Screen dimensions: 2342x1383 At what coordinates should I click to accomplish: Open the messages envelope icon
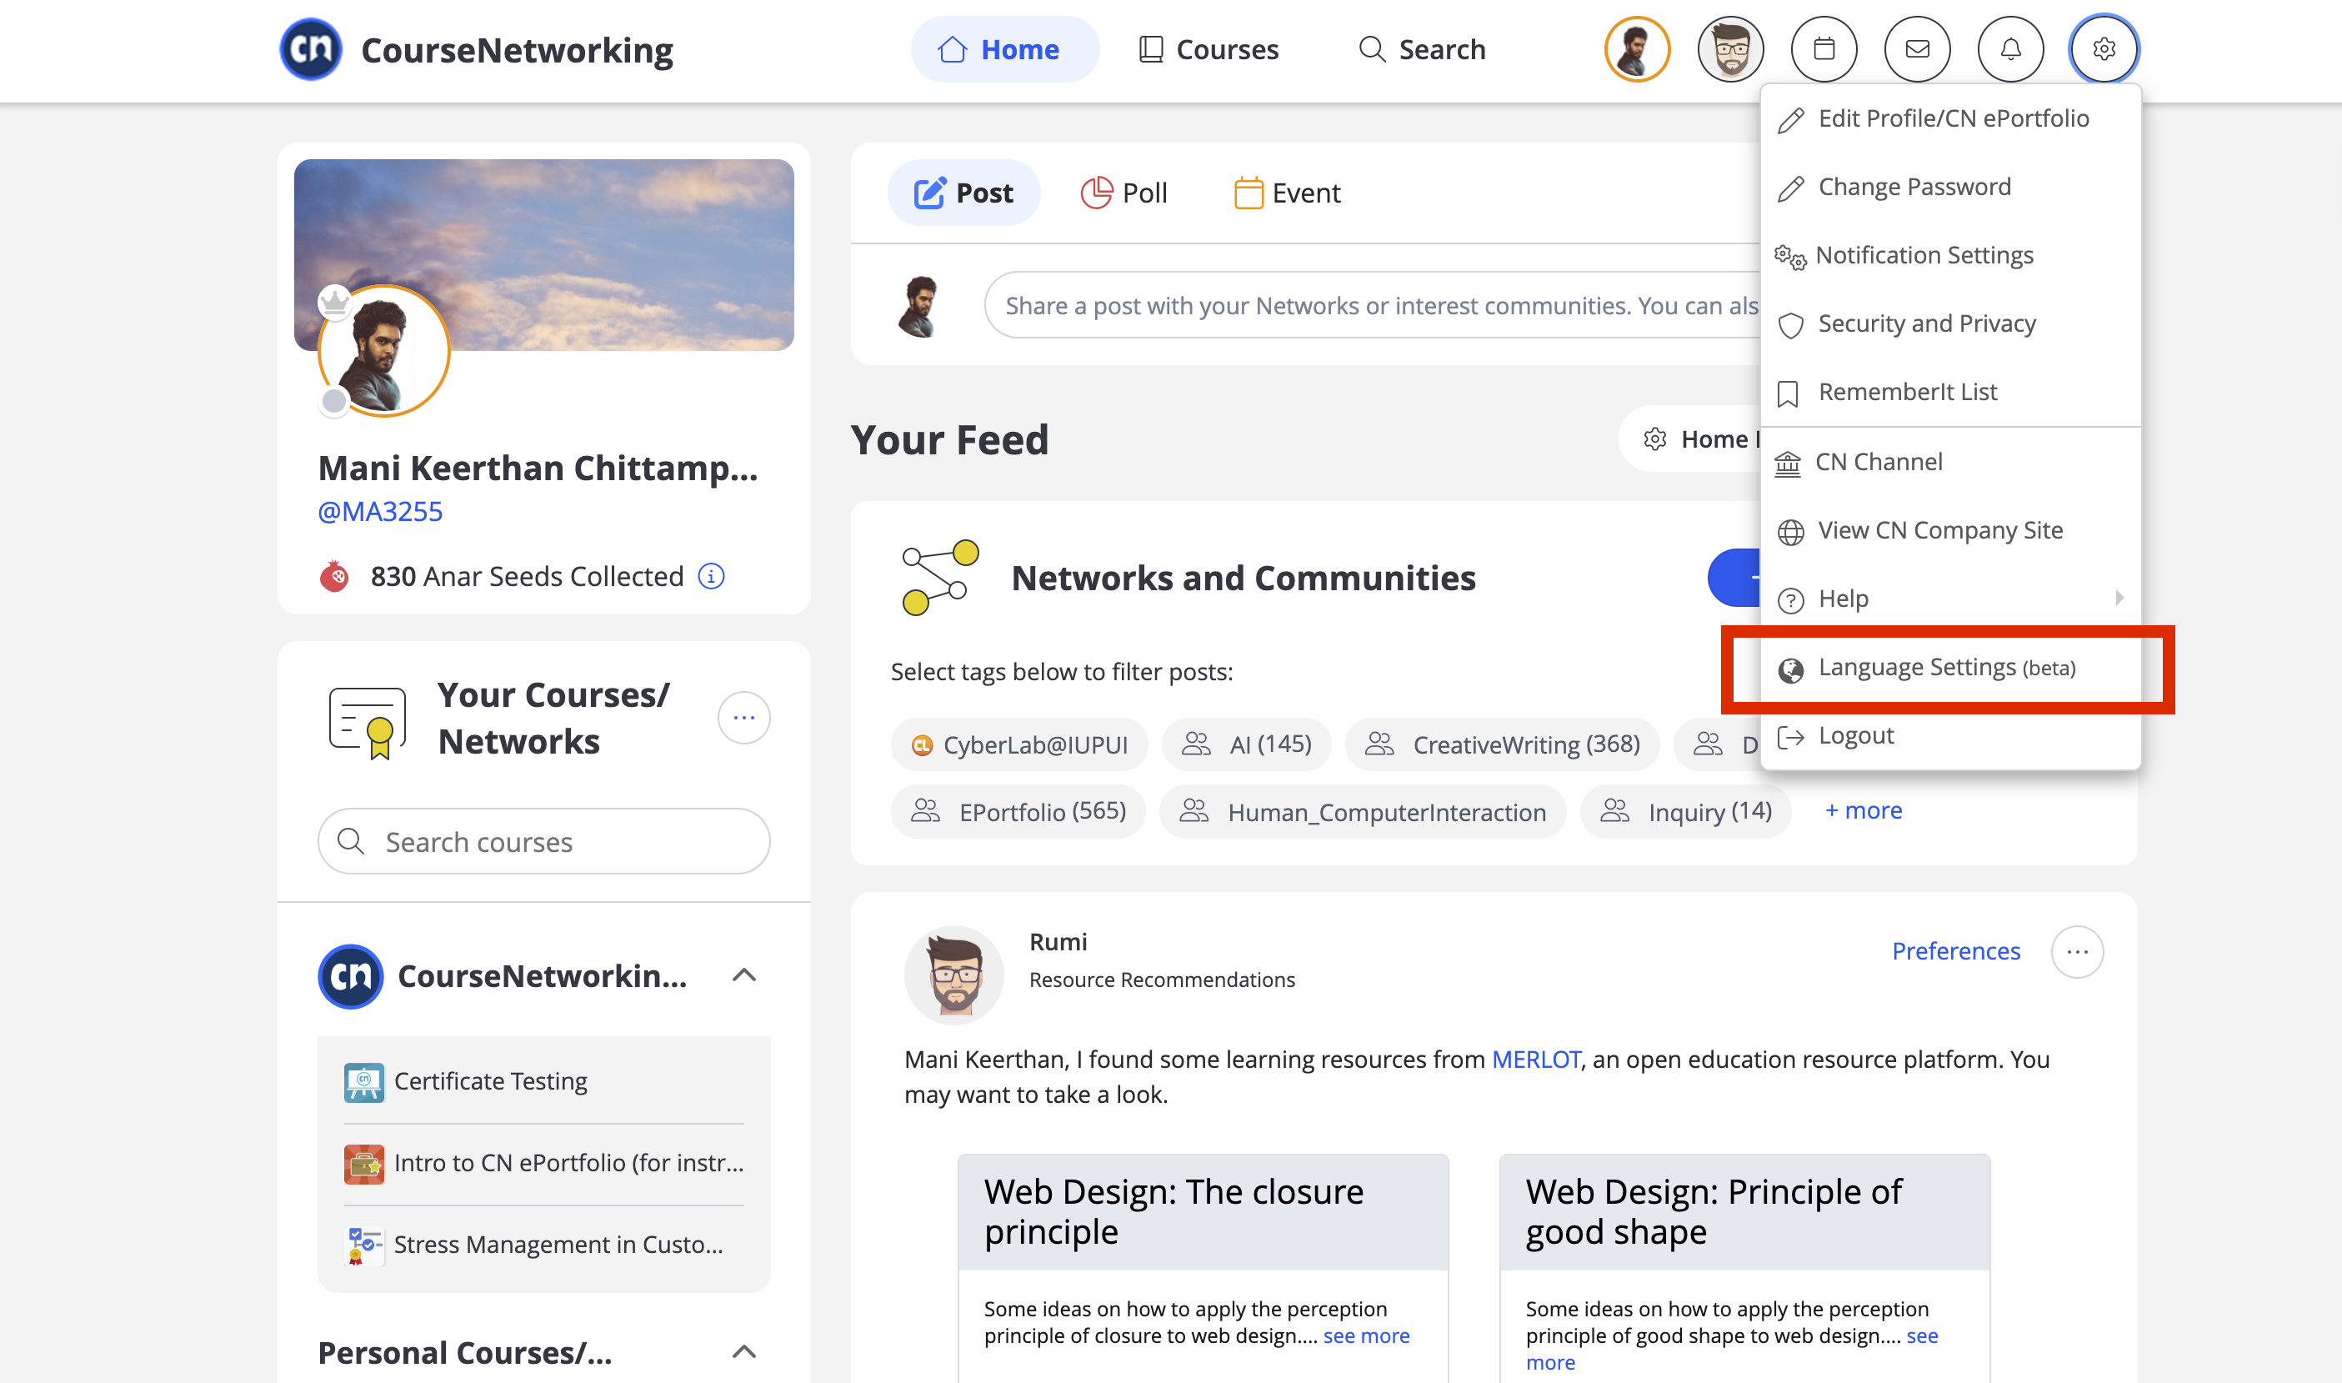1917,49
